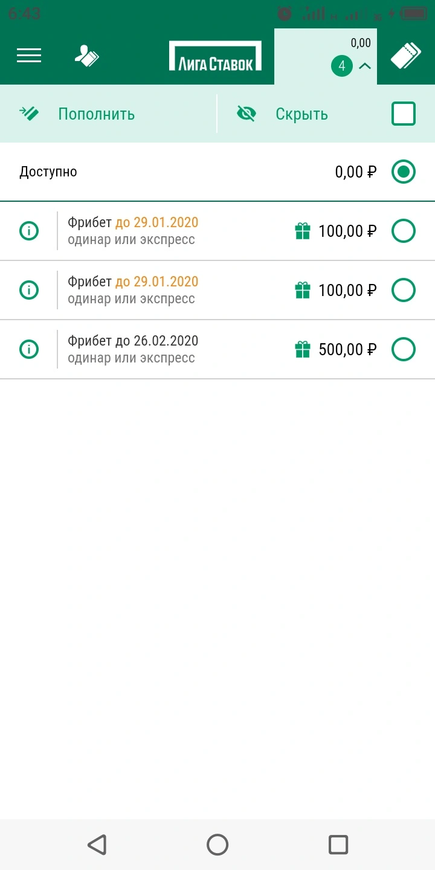This screenshot has height=870, width=435.
Task: Check the box next to Скрыть
Action: 404,114
